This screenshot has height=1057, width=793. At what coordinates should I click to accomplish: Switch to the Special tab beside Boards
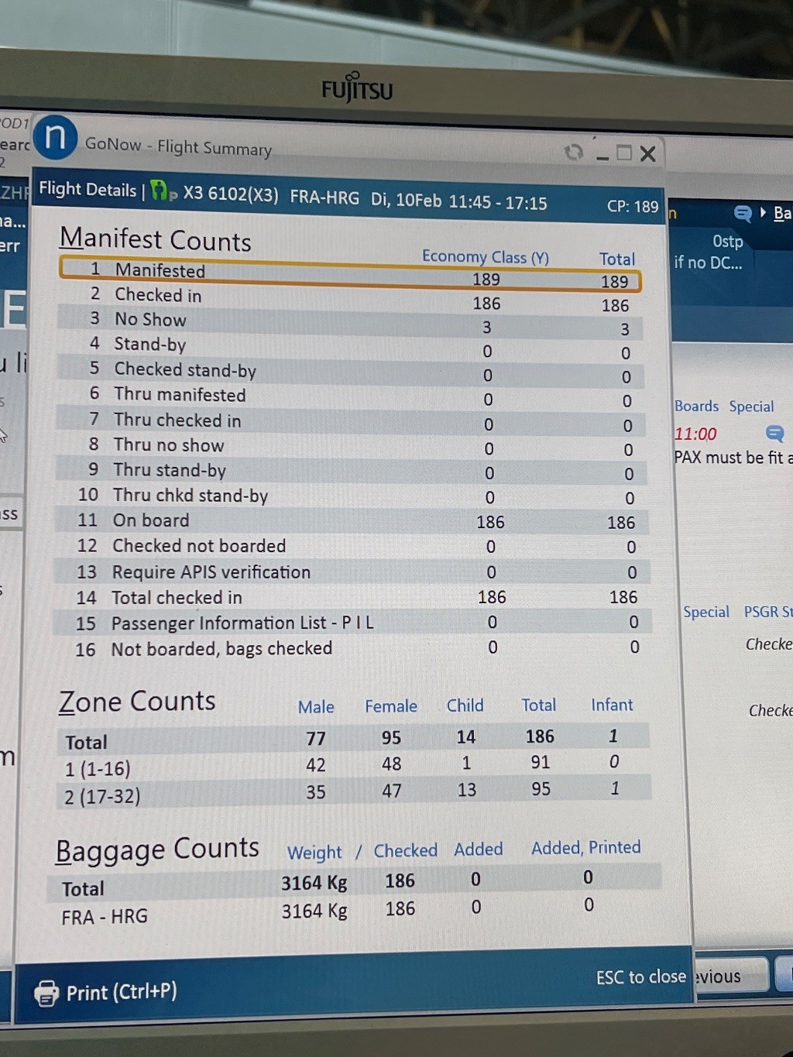point(750,407)
